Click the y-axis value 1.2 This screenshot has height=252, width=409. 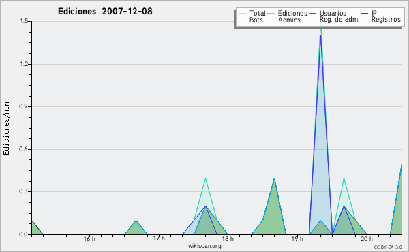(x=24, y=64)
